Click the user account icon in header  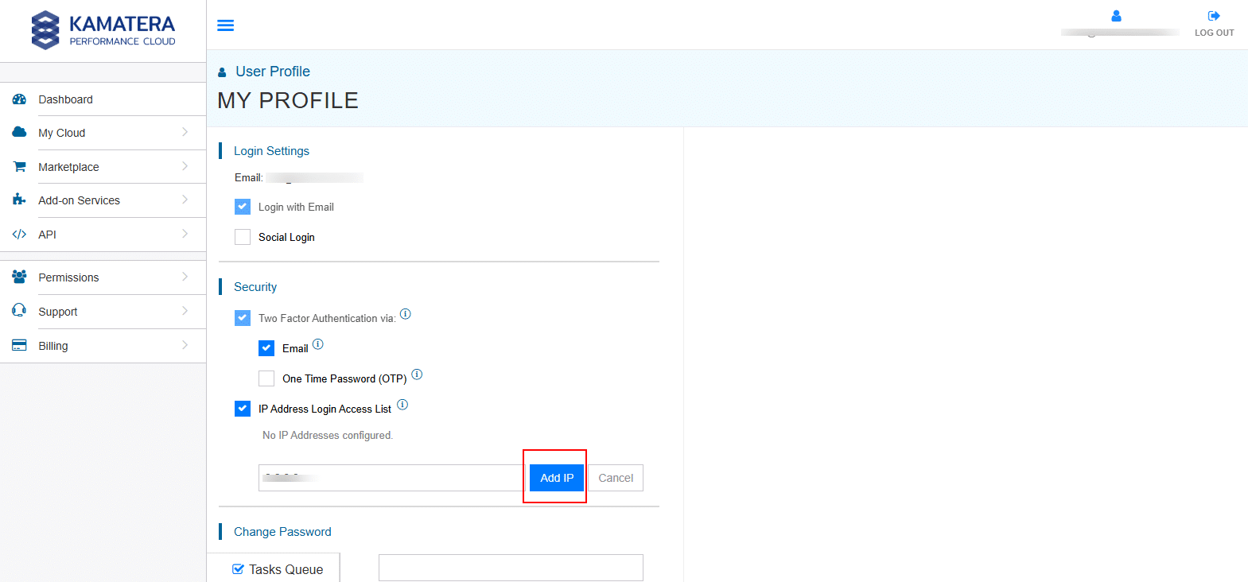pos(1116,16)
